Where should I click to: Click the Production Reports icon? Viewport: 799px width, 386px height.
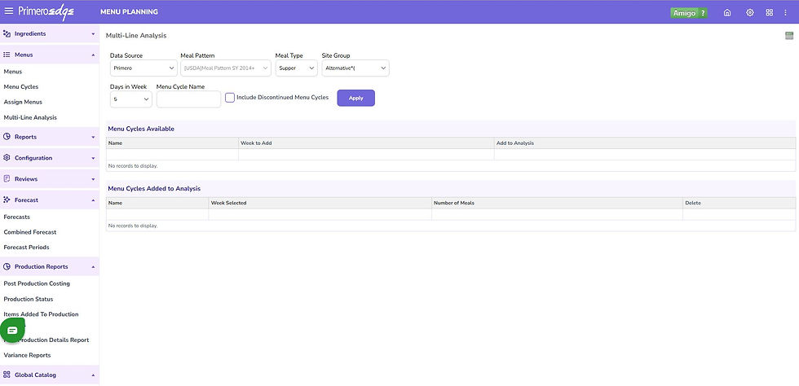(7, 266)
